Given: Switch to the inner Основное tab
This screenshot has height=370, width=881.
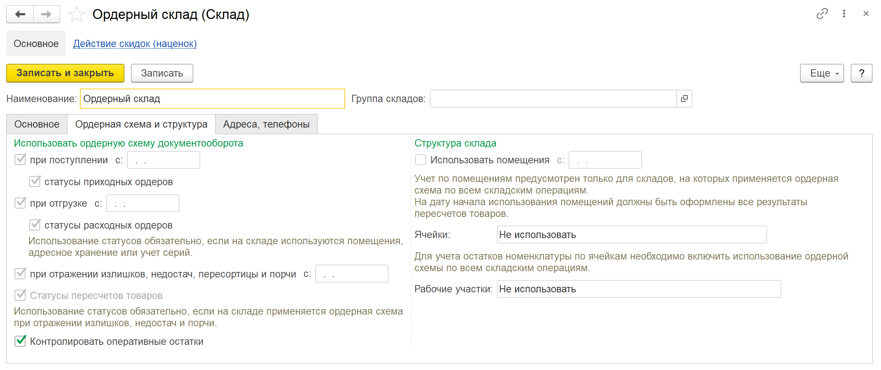Looking at the screenshot, I should 36,124.
